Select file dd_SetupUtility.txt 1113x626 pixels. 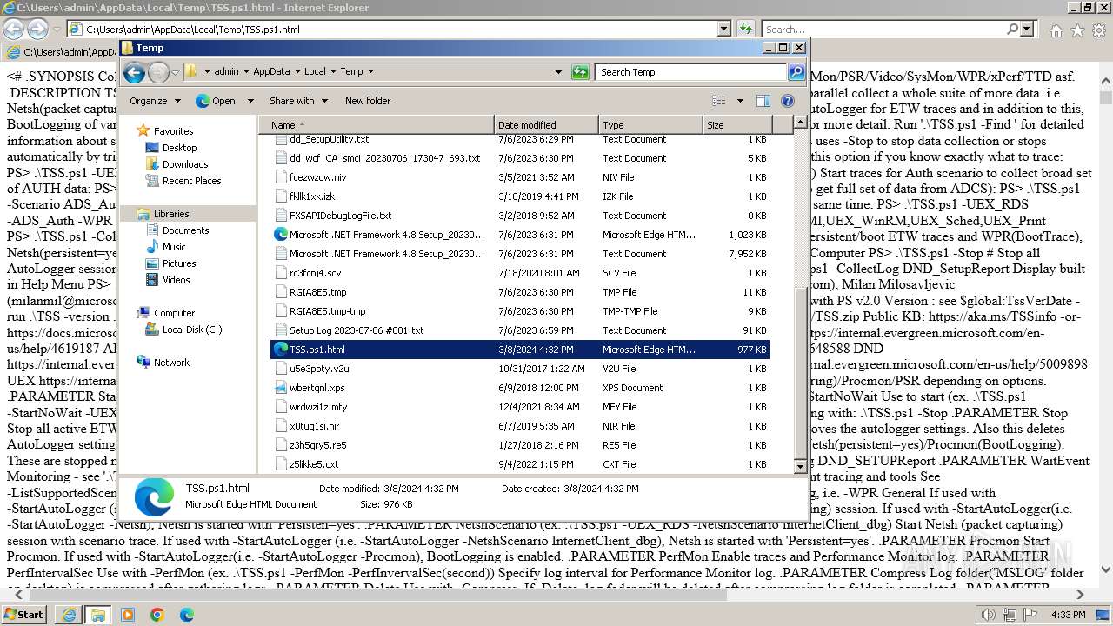pos(329,139)
